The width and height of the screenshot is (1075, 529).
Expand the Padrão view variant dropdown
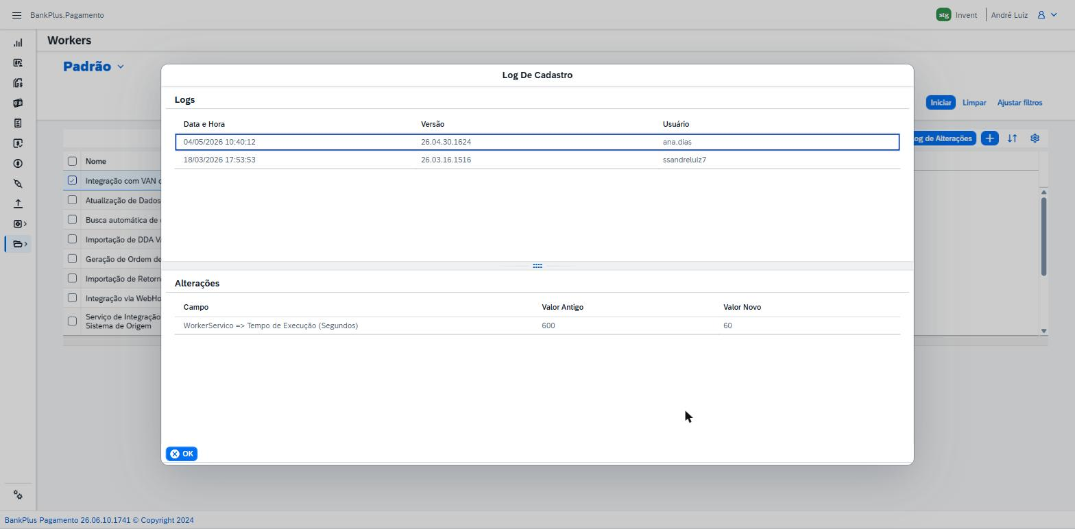[121, 66]
